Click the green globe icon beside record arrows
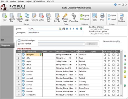The width and height of the screenshot is (128, 99). tap(81, 28)
